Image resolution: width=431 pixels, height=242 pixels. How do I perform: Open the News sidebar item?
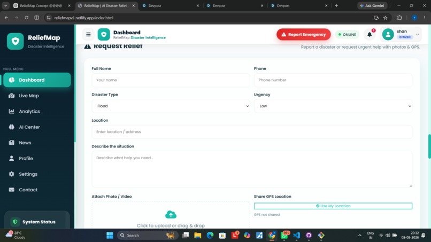click(x=37, y=143)
